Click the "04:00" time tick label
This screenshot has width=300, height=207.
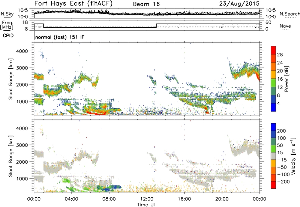72,199
